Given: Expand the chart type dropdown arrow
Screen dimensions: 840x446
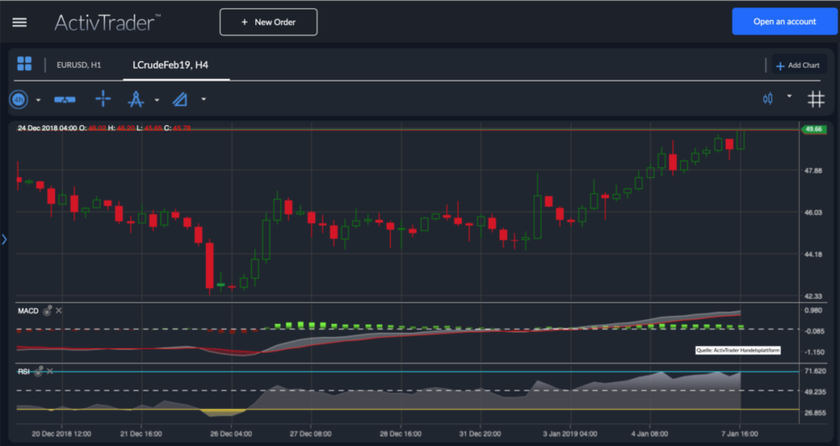Looking at the screenshot, I should coord(789,97).
